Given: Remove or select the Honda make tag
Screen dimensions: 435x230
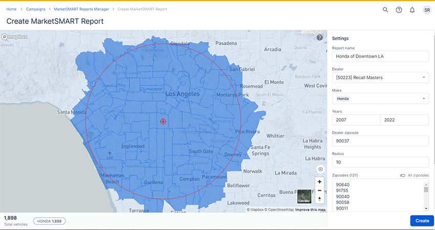Looking at the screenshot, I should (343, 99).
